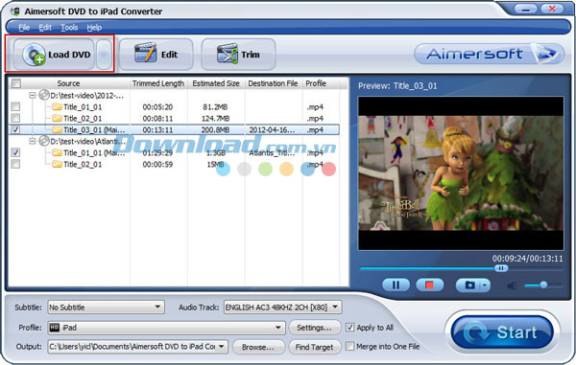
Task: Open the snapshot options dropdown arrow
Action: tap(485, 285)
